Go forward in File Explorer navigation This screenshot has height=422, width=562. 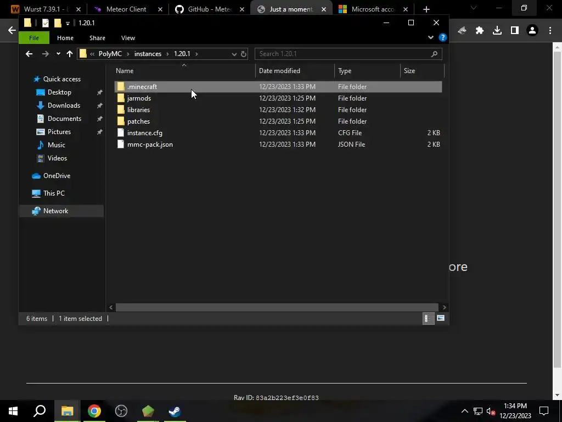[x=45, y=54]
